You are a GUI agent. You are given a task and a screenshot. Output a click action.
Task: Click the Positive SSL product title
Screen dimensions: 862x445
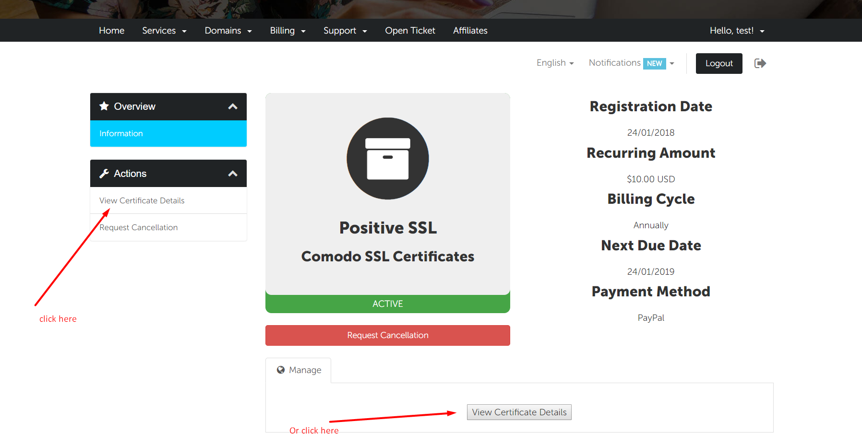coord(388,228)
